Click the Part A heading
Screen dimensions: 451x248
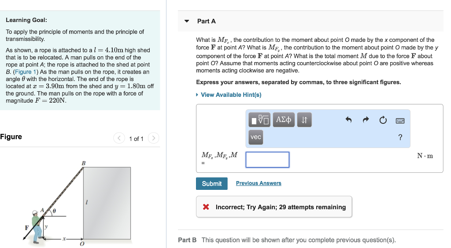pyautogui.click(x=207, y=21)
